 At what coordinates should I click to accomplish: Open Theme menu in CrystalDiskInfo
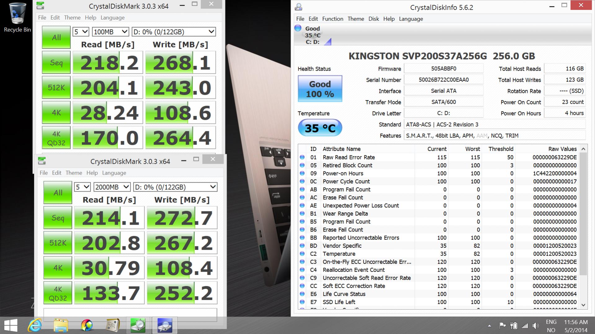click(x=356, y=19)
